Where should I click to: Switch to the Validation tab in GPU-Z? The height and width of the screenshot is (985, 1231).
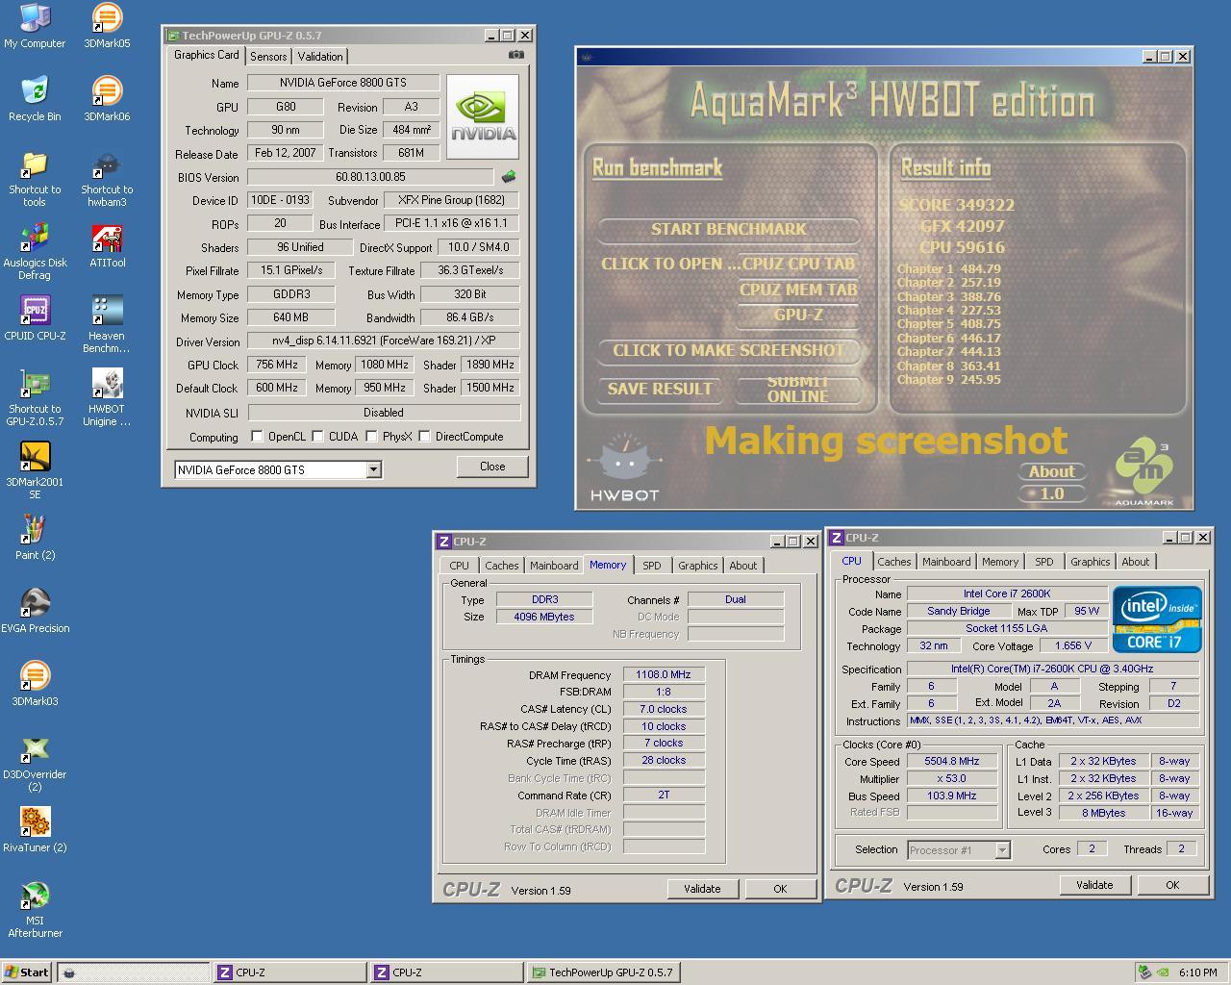320,57
